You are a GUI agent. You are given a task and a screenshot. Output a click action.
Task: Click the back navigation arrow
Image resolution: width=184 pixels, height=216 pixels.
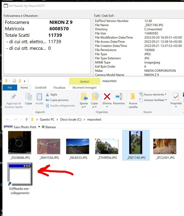coord(8,120)
